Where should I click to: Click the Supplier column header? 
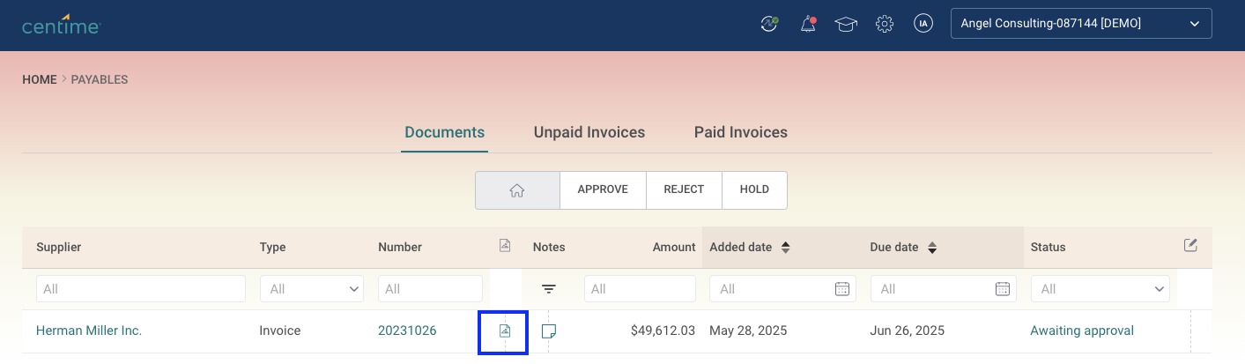59,248
